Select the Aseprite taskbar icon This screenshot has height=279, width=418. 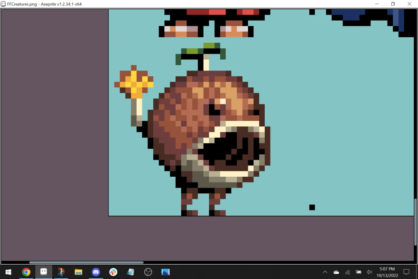44,272
